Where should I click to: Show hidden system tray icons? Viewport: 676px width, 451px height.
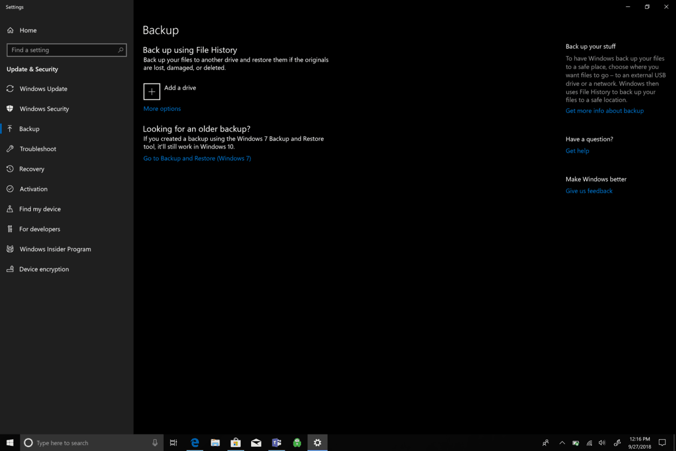(562, 443)
